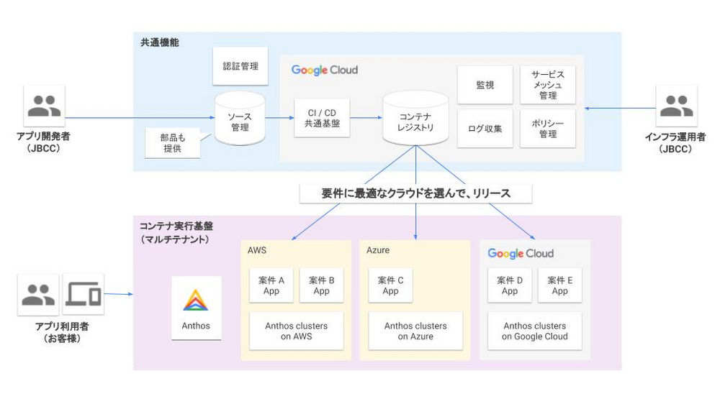Select the 案件 E App box
Image resolution: width=720 pixels, height=404 pixels.
559,285
